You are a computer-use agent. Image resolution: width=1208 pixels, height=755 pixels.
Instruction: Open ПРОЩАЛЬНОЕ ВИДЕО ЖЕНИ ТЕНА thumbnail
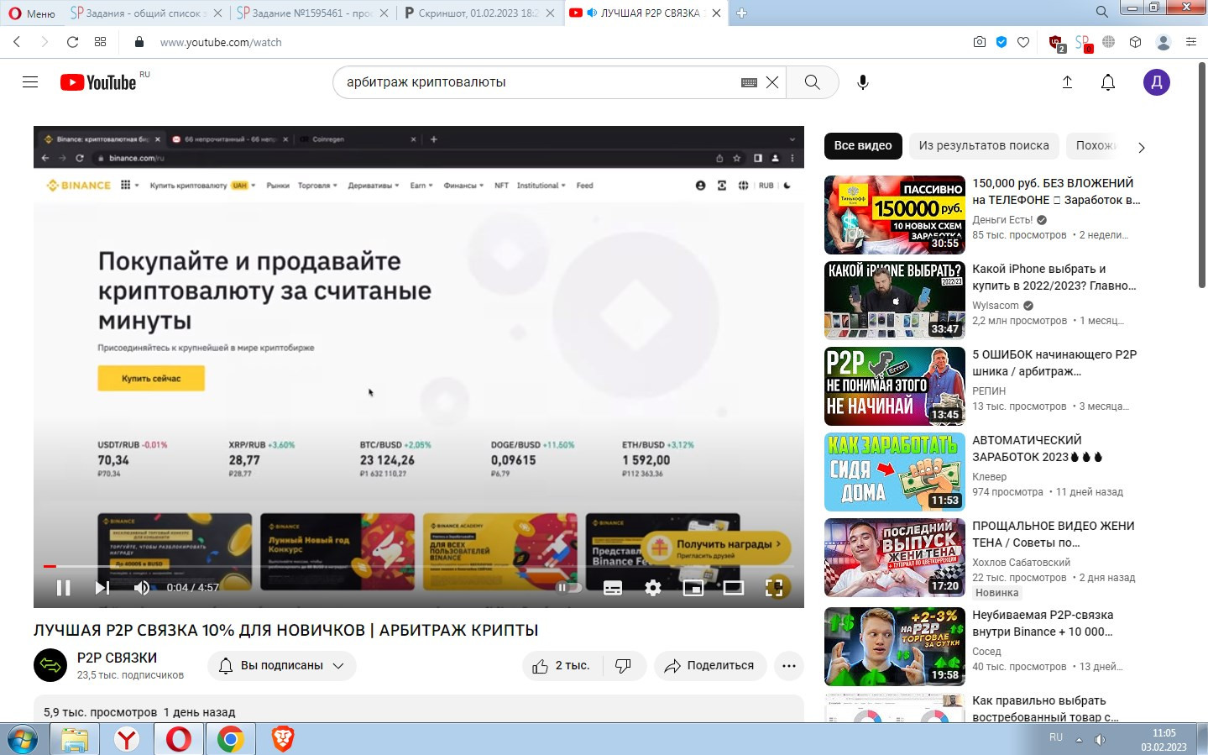tap(895, 558)
